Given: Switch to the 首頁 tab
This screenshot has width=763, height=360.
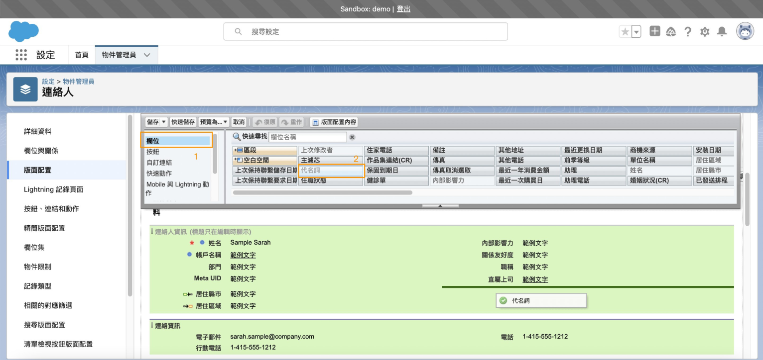Looking at the screenshot, I should pyautogui.click(x=82, y=55).
